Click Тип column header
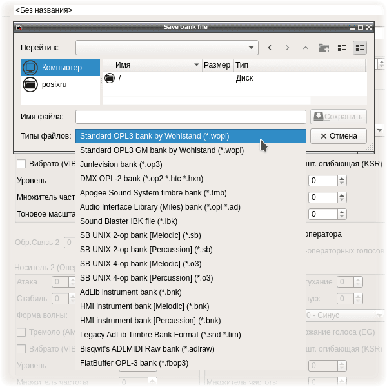The height and width of the screenshot is (387, 387). (300, 65)
